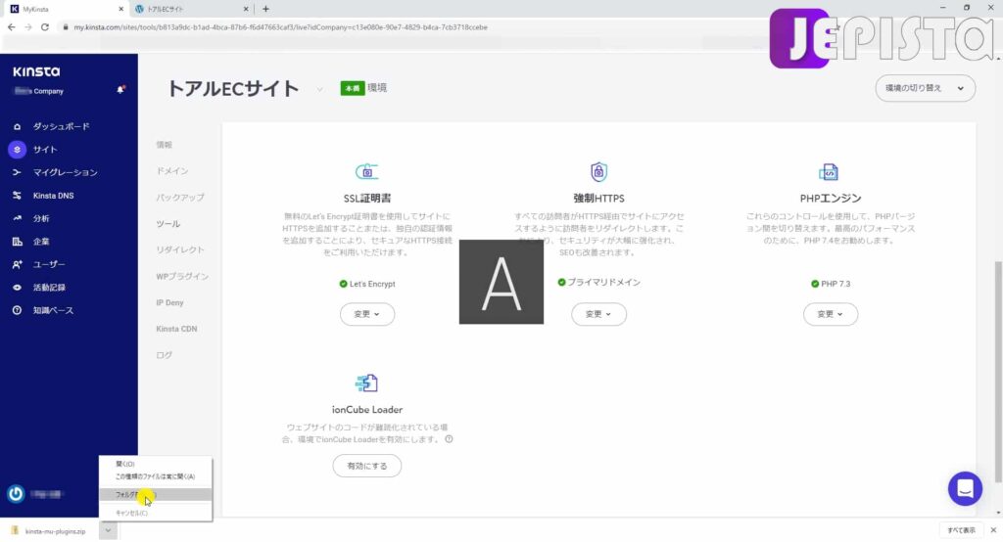Click the Kinsta DNS icon
1003x542 pixels.
pos(18,196)
